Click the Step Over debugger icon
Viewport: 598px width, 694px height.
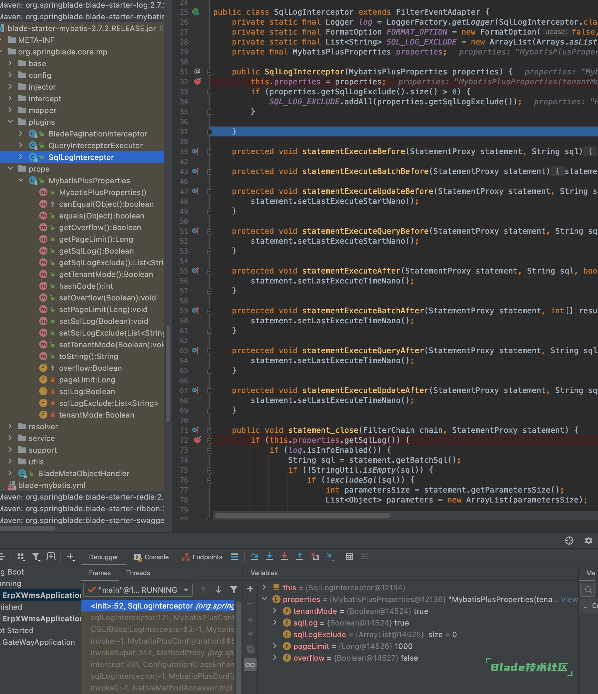[254, 556]
